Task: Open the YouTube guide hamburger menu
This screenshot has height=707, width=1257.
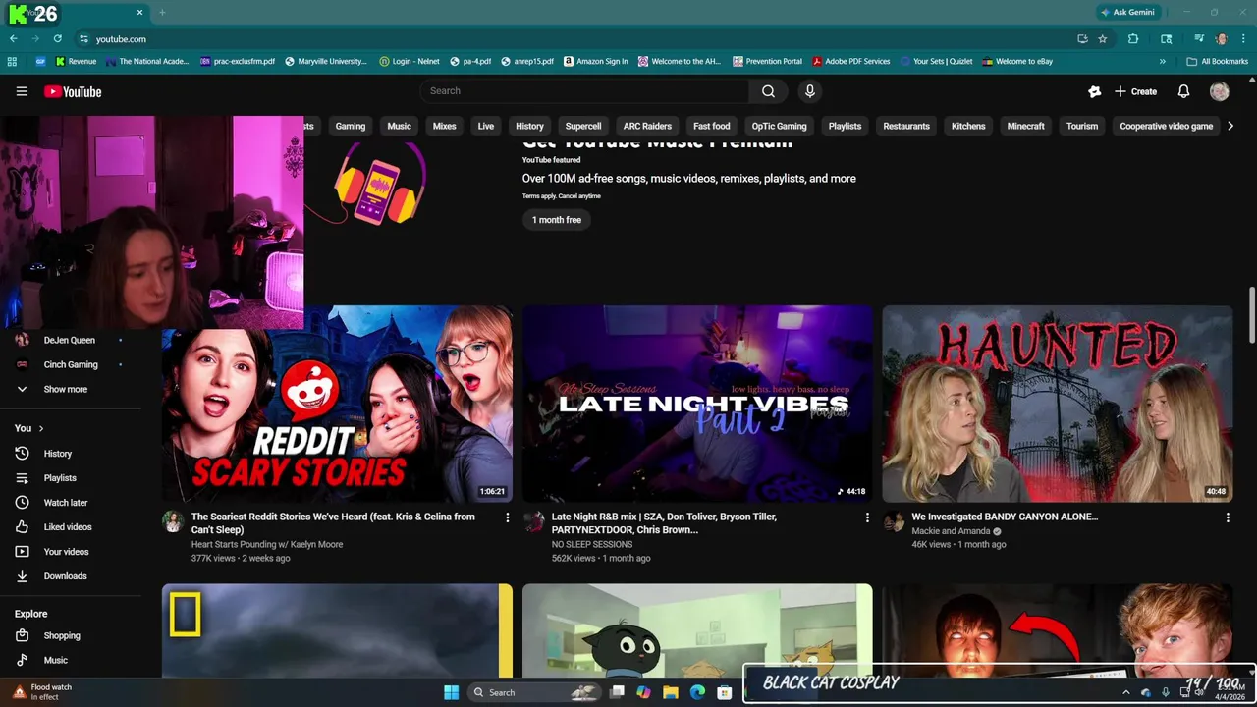Action: 22,91
